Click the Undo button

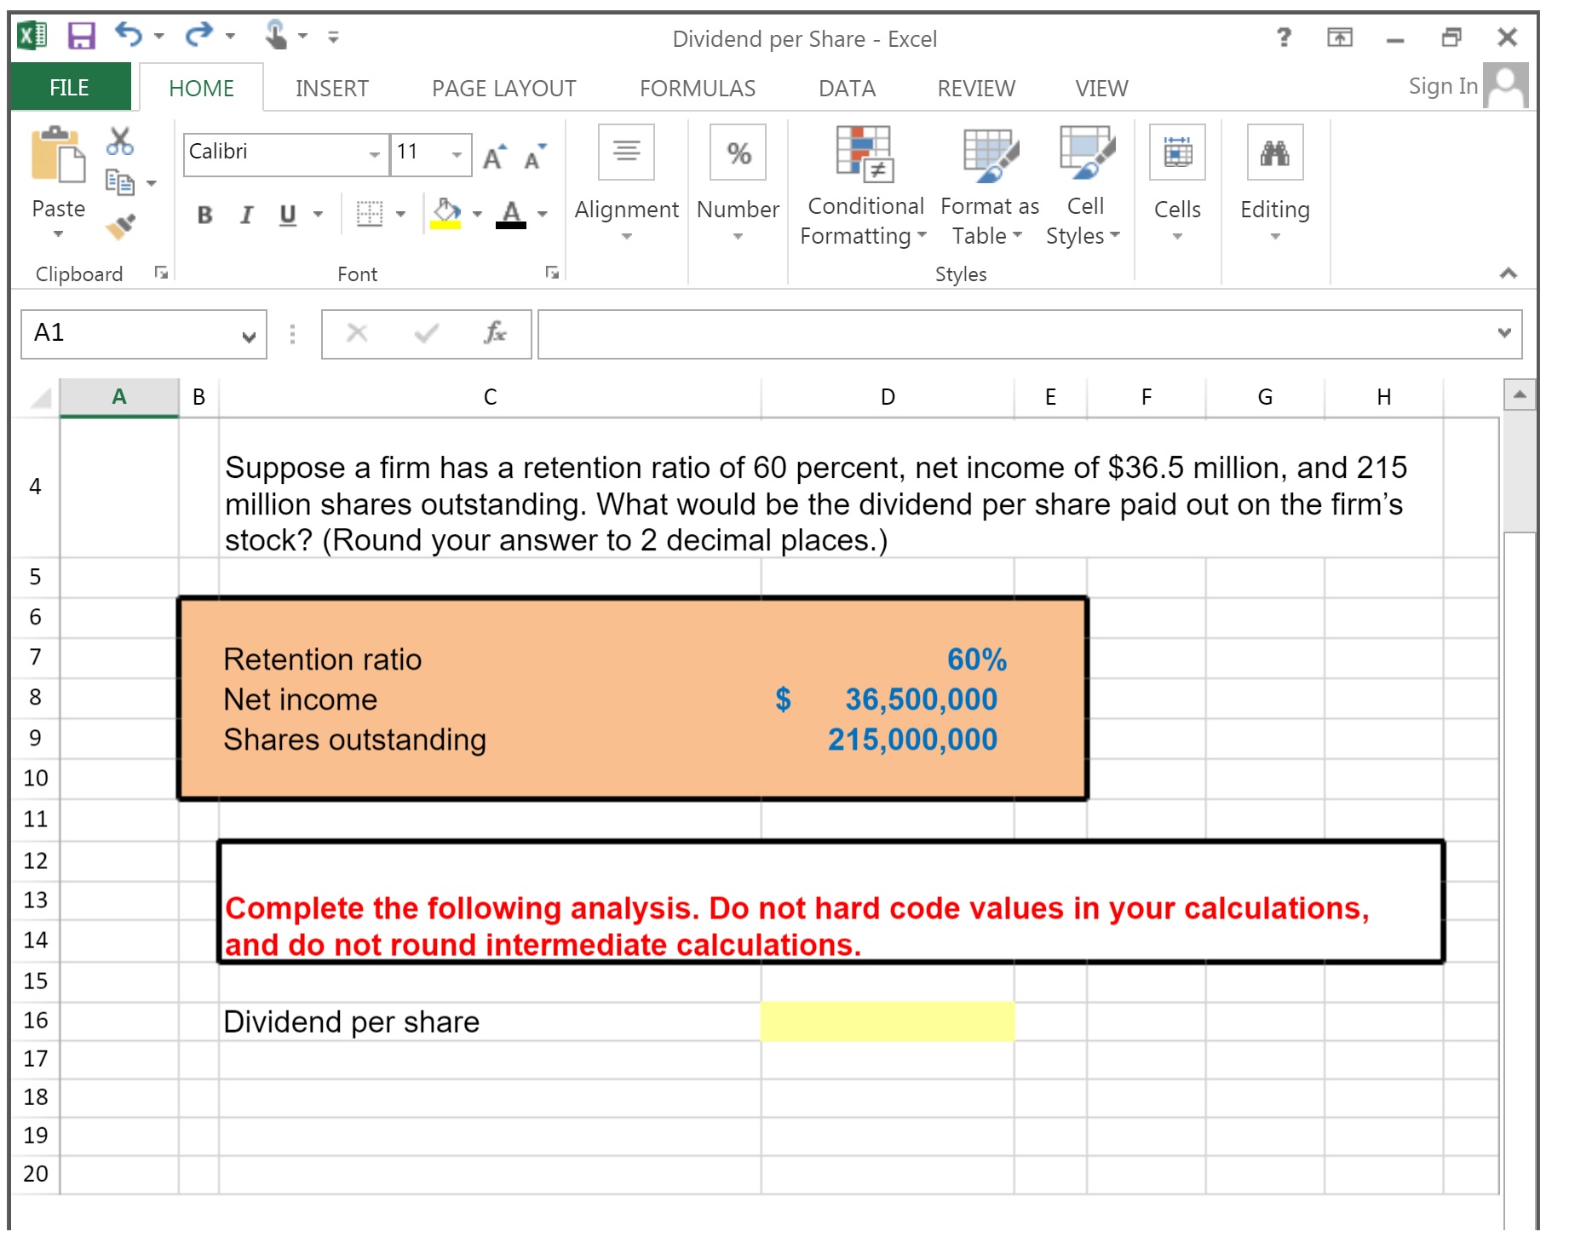[127, 34]
